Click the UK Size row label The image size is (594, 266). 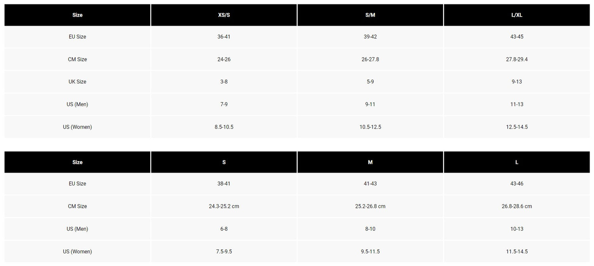coord(77,82)
